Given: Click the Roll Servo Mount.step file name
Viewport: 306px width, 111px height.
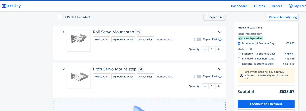Looking at the screenshot, I should click(x=113, y=32).
